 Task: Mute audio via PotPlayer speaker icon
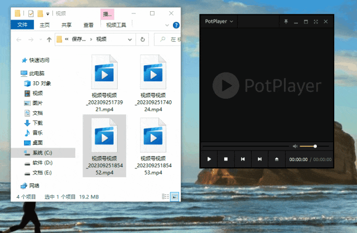[295, 146]
